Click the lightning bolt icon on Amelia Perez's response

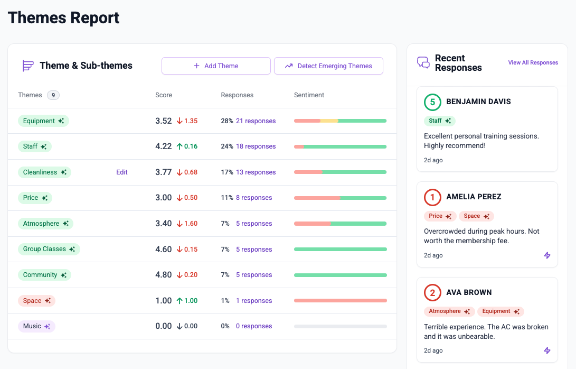coord(547,255)
